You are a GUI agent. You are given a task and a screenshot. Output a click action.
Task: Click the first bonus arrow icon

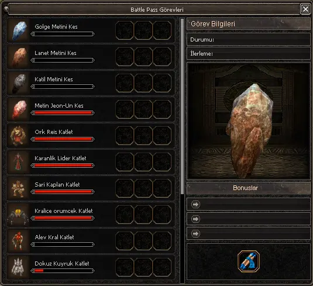point(195,204)
